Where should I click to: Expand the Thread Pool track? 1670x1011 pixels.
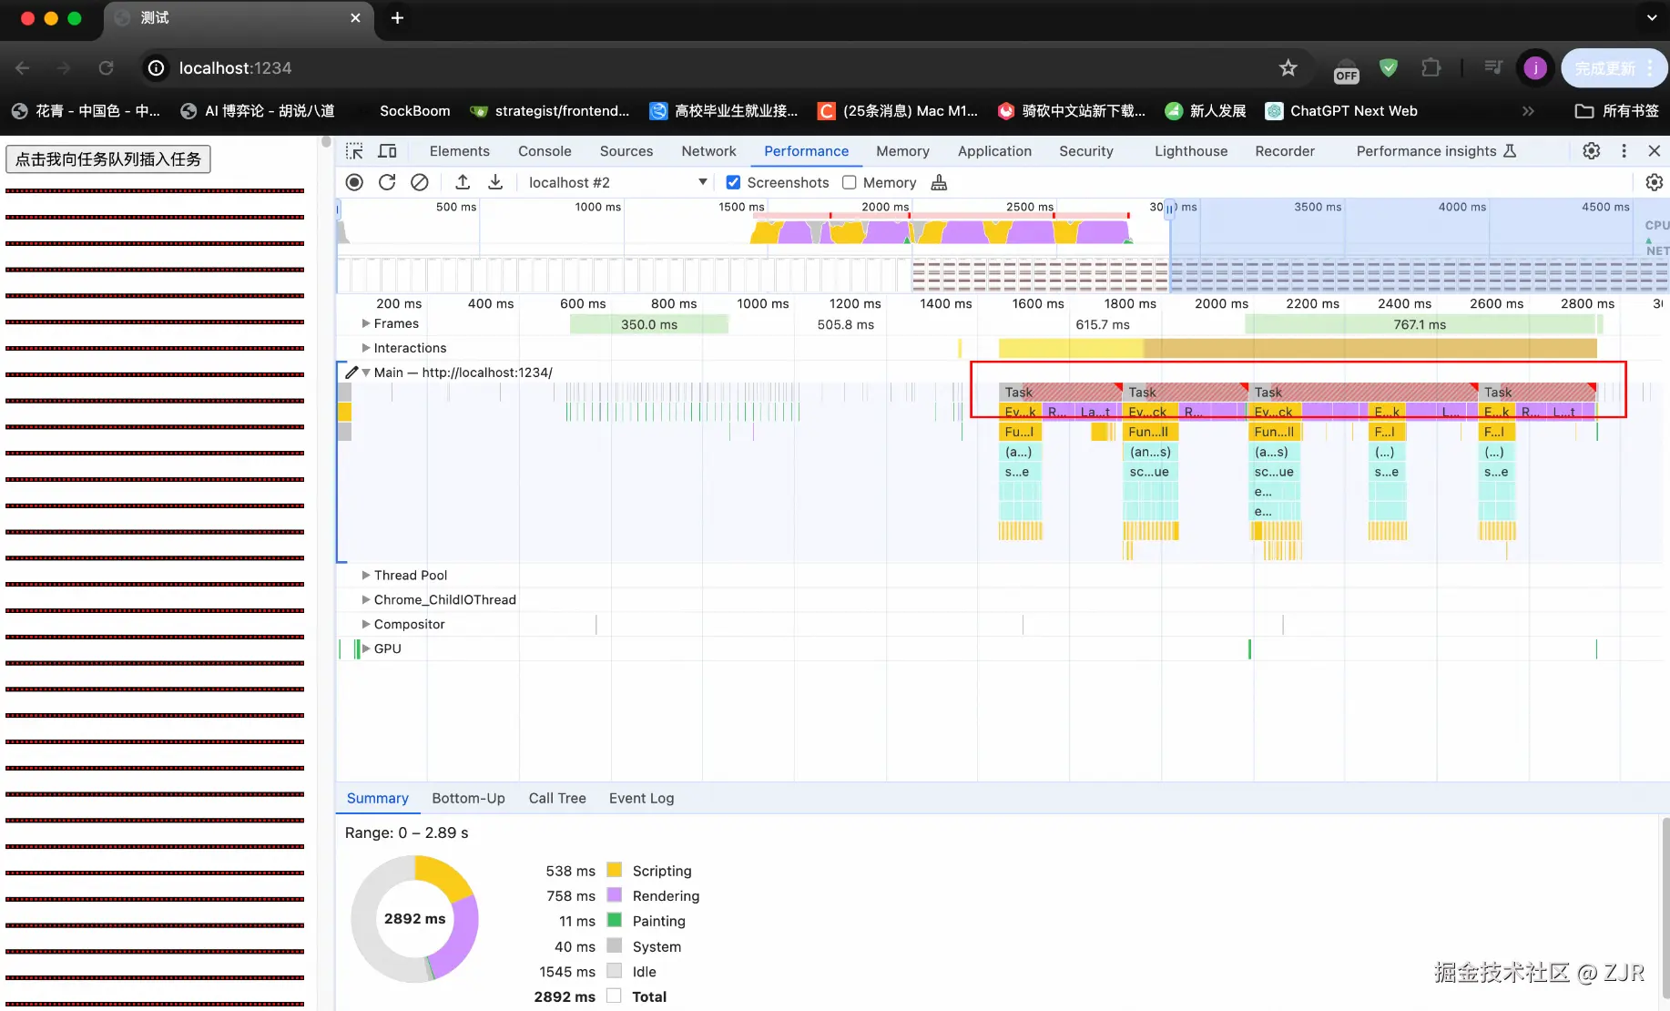click(365, 576)
